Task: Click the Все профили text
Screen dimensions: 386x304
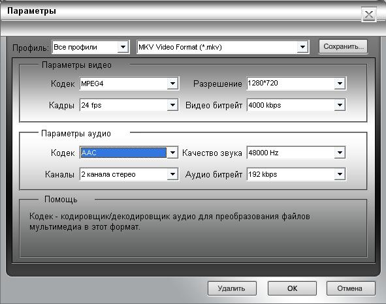Action: pyautogui.click(x=75, y=47)
